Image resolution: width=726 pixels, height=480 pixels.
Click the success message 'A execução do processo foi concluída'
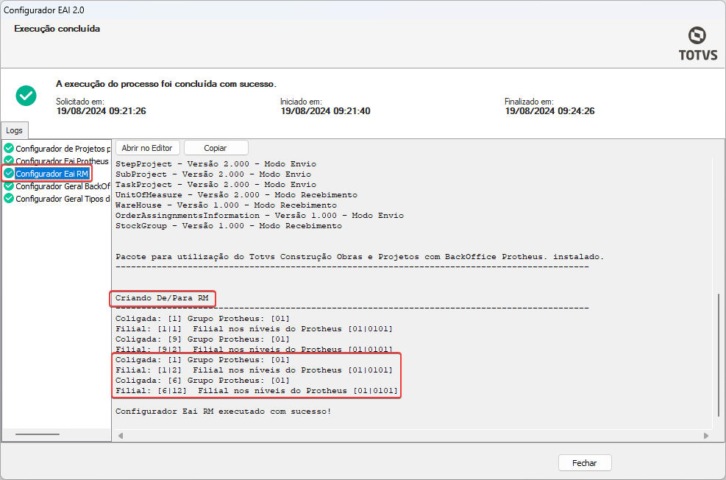pyautogui.click(x=166, y=85)
